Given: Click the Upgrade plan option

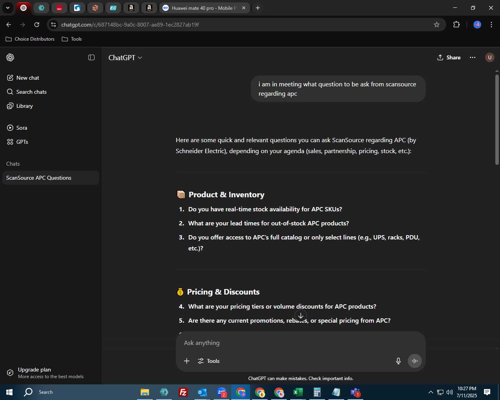Looking at the screenshot, I should [51, 373].
